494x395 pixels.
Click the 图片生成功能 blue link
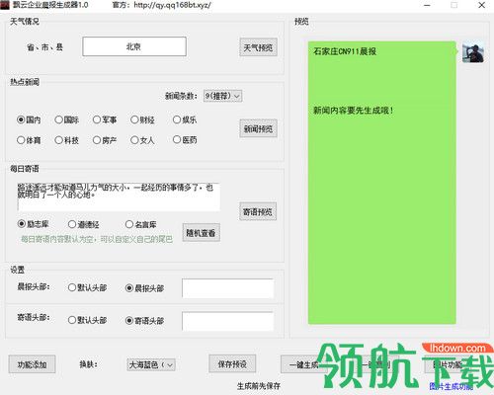452,386
